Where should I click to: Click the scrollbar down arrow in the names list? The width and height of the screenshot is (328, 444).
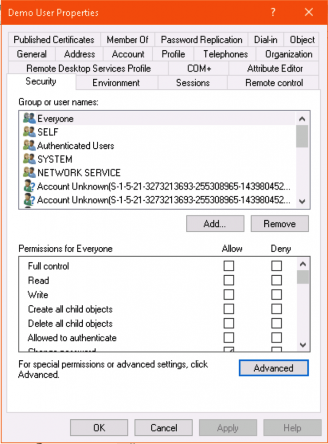[302, 202]
